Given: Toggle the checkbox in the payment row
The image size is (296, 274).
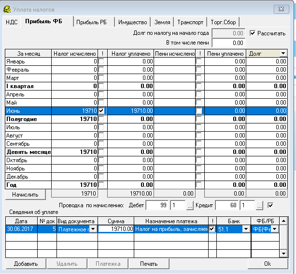Looking at the screenshot, I should click(212, 229).
